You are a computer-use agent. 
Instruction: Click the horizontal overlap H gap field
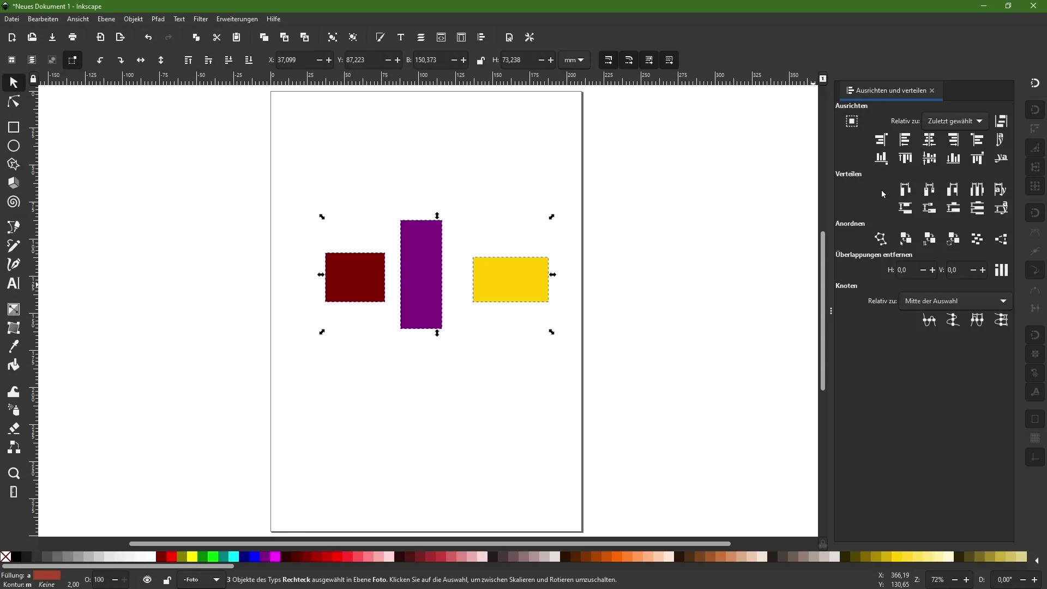tap(907, 270)
